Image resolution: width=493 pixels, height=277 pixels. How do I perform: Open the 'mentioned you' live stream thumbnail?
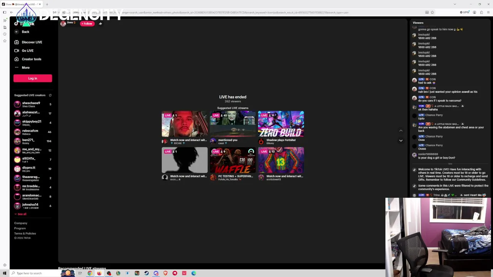click(233, 124)
